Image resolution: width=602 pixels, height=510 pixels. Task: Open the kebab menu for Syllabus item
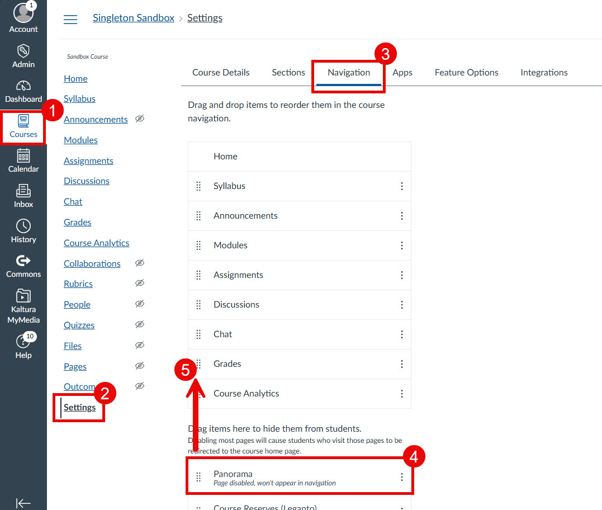(401, 186)
